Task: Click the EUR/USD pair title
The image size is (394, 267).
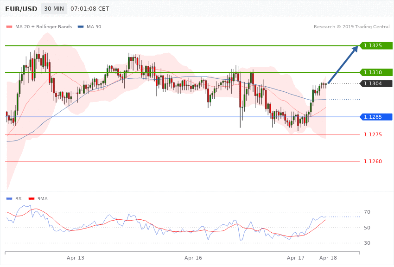Action: (x=21, y=9)
